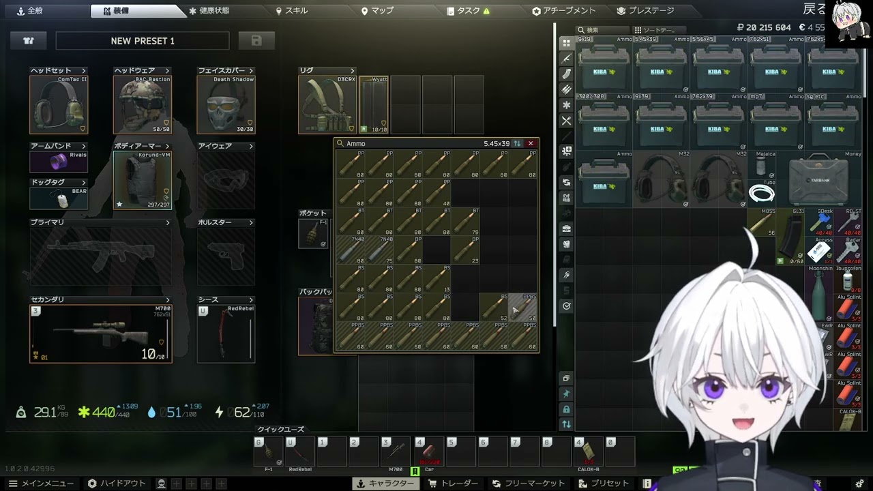
Task: Open 9x39 Ammo case in stash
Action: click(x=661, y=121)
